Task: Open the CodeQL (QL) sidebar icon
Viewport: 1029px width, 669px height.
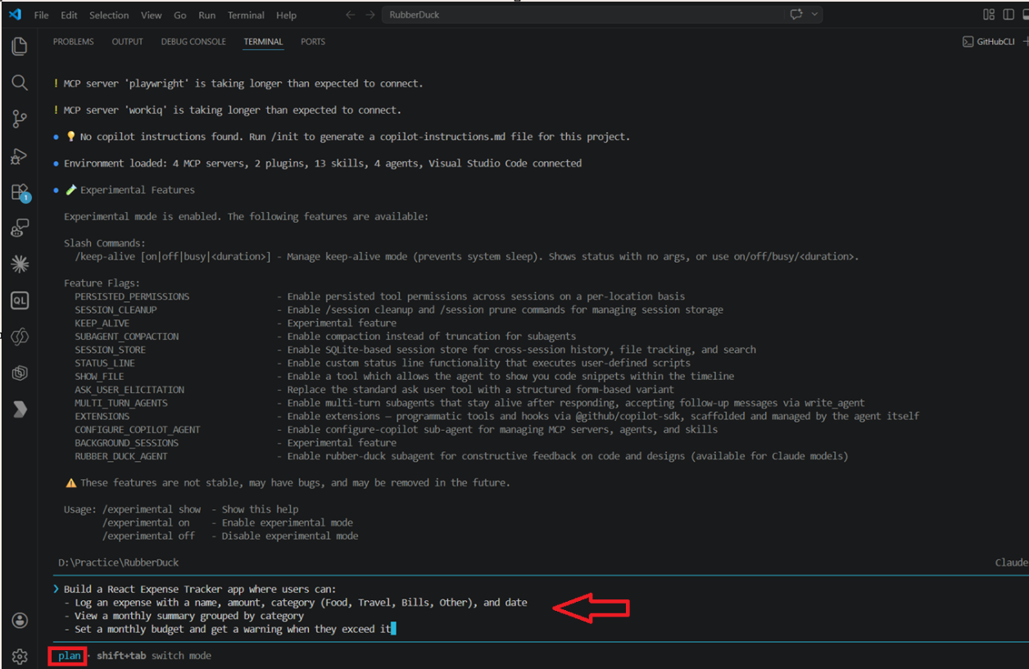Action: point(20,301)
